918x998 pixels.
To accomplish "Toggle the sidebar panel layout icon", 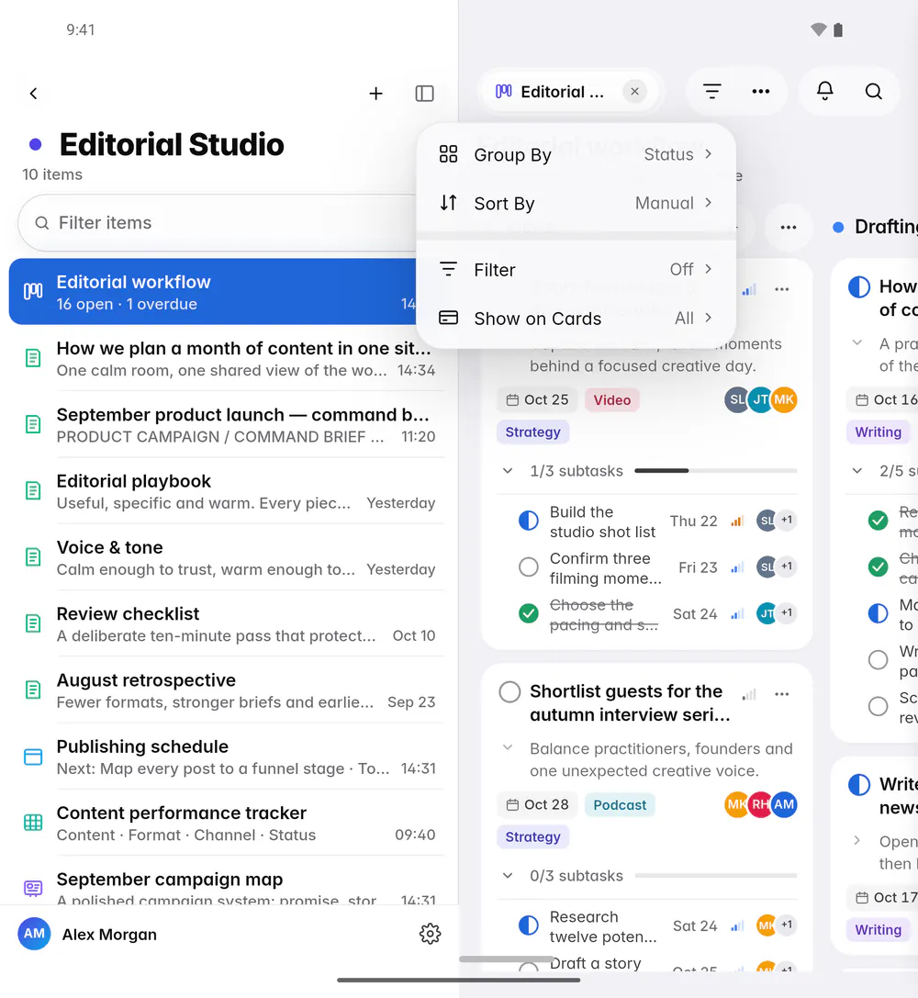I will (x=424, y=94).
